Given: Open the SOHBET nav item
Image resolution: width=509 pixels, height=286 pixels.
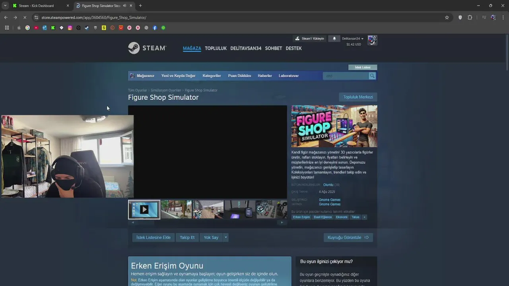Looking at the screenshot, I should [x=274, y=48].
